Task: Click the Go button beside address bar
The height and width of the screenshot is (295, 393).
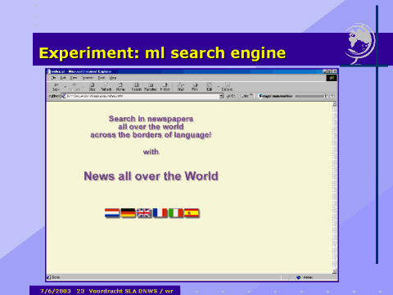Action: click(x=231, y=96)
